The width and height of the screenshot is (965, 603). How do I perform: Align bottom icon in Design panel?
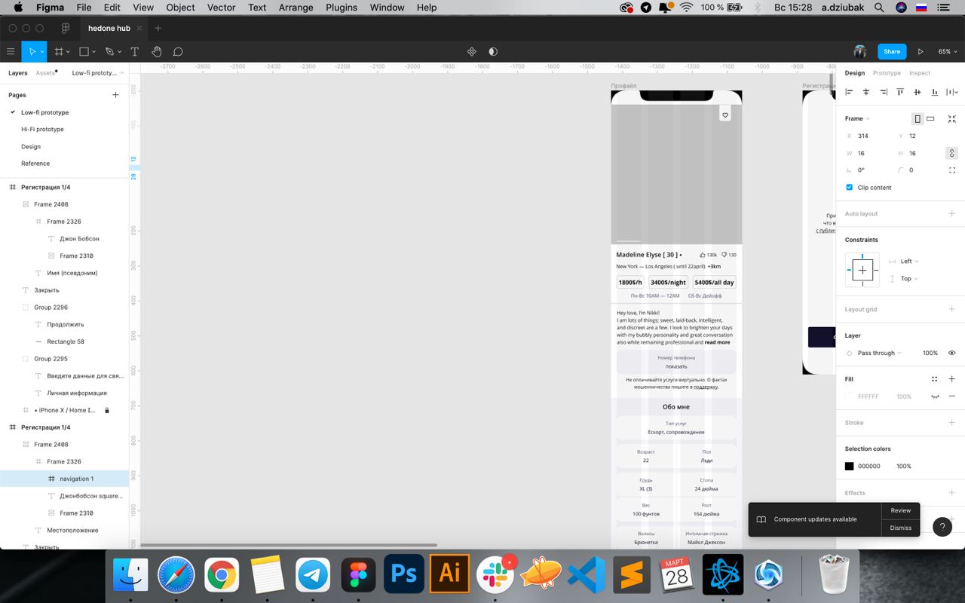[935, 92]
